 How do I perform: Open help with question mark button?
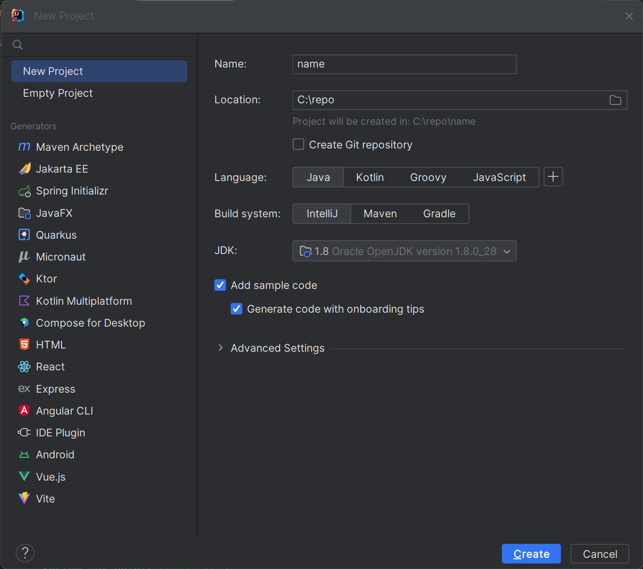25,553
